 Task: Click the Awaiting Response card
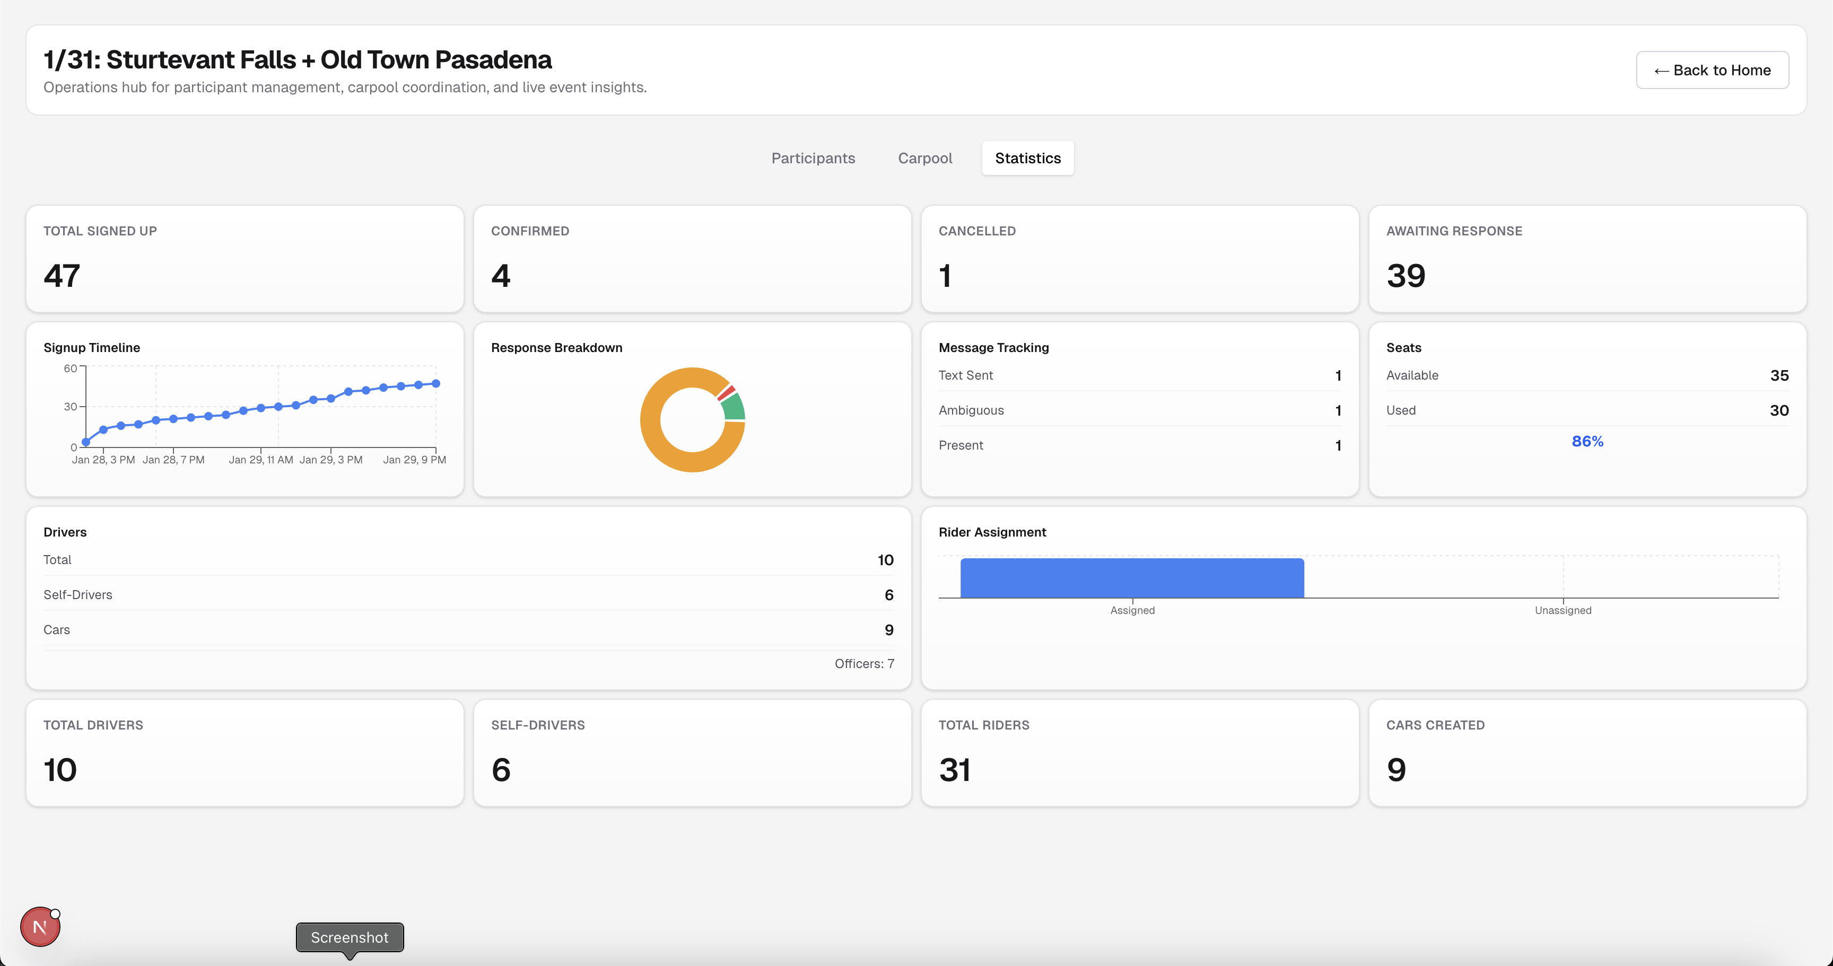pyautogui.click(x=1587, y=259)
